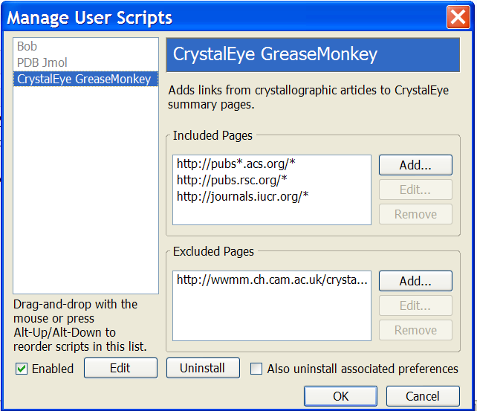Viewport: 477px width, 411px height.
Task: Add a new Included Pages entry
Action: point(415,164)
